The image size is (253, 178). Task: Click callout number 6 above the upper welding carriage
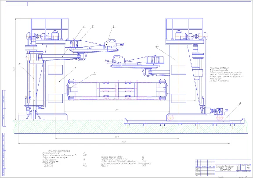click(114, 27)
